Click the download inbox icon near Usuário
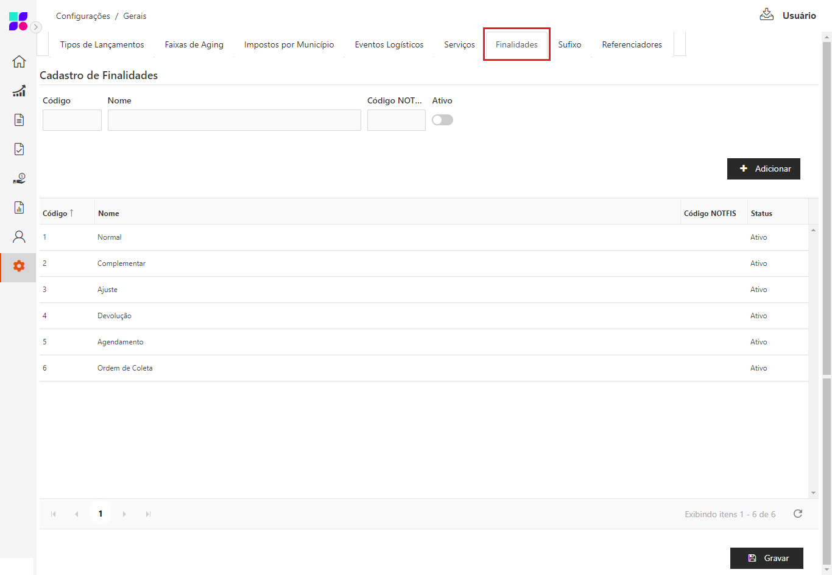Image resolution: width=832 pixels, height=575 pixels. coord(766,15)
